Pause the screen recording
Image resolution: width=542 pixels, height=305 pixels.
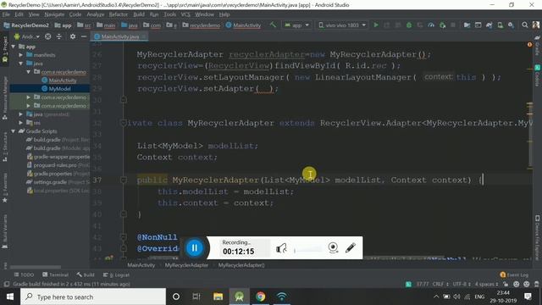[x=194, y=248]
